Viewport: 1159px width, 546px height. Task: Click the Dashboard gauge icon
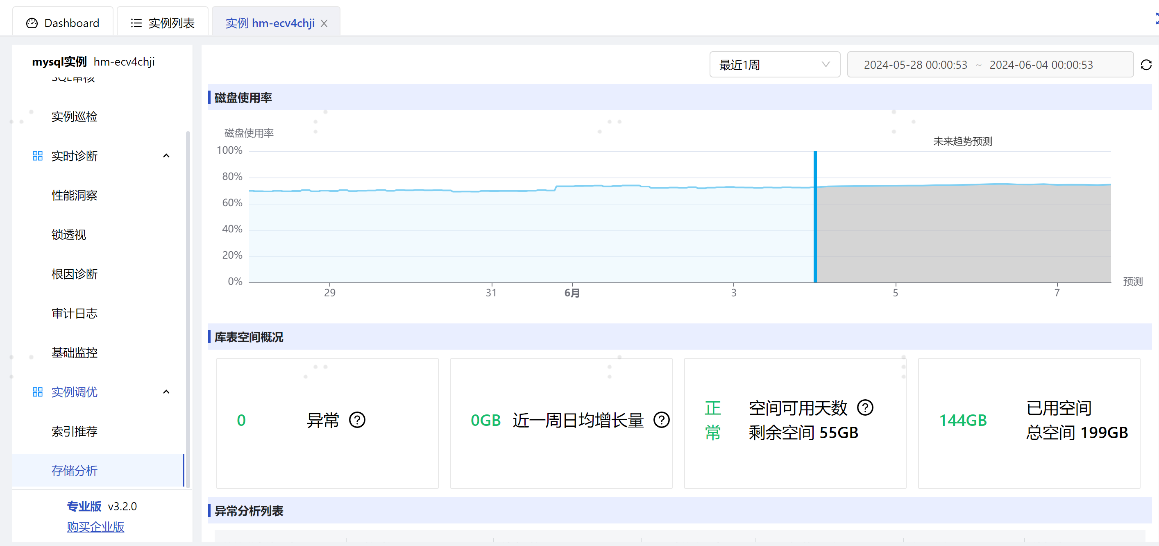point(32,23)
